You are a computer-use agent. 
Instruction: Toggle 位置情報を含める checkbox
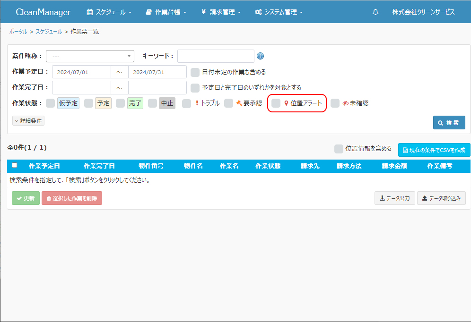tap(339, 149)
